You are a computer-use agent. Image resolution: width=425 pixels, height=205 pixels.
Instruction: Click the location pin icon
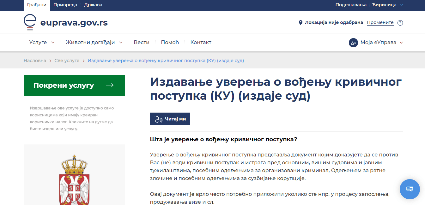click(x=301, y=23)
